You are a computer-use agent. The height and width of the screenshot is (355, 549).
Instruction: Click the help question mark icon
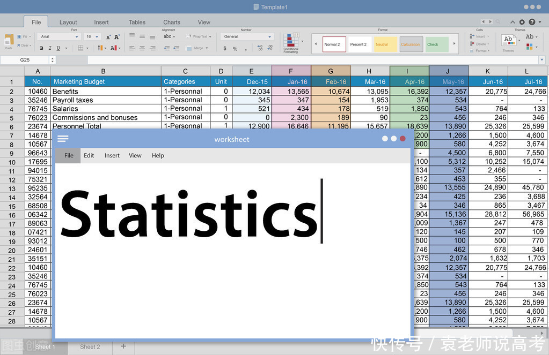(532, 22)
